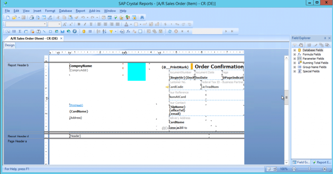Center-align text in the formatting toolbar

[105, 24]
